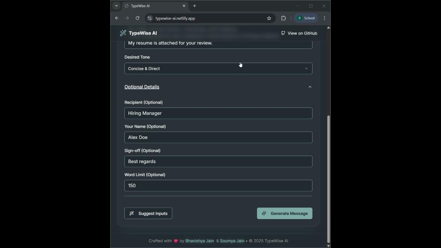Click the Sign-off (Optional) label
441x248 pixels.
point(142,151)
